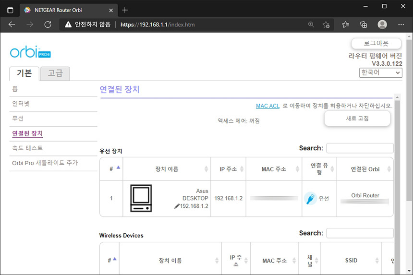Close the NETGEAR Router Orbi tab

[111, 10]
